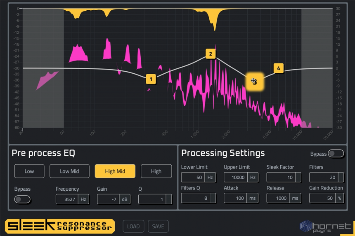
Task: Click the Hz unit of Frequency
Action: 83,199
